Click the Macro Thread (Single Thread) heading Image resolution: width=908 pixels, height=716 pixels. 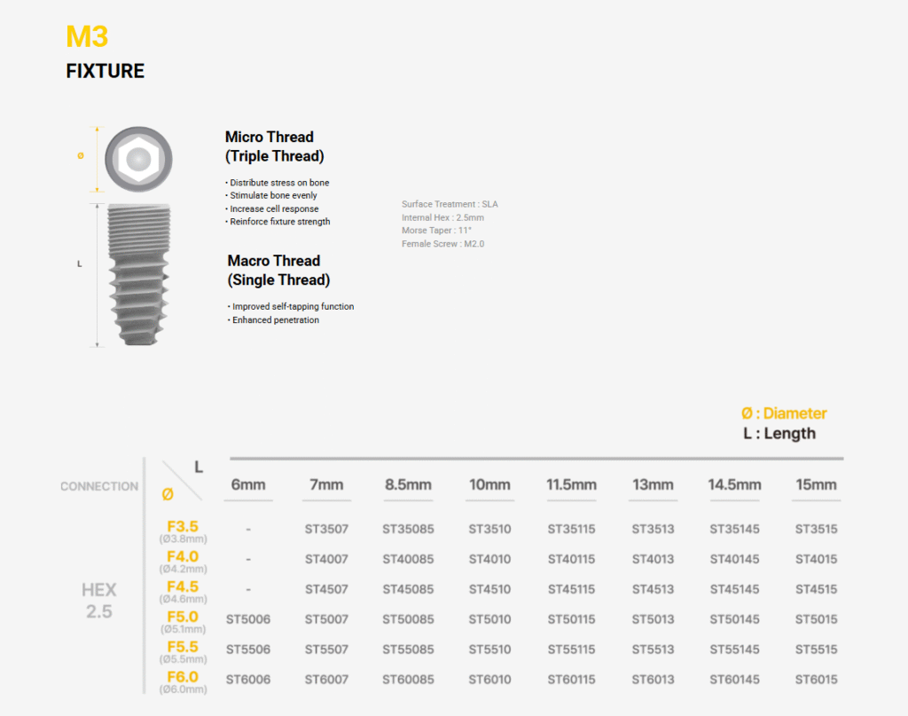click(x=278, y=270)
